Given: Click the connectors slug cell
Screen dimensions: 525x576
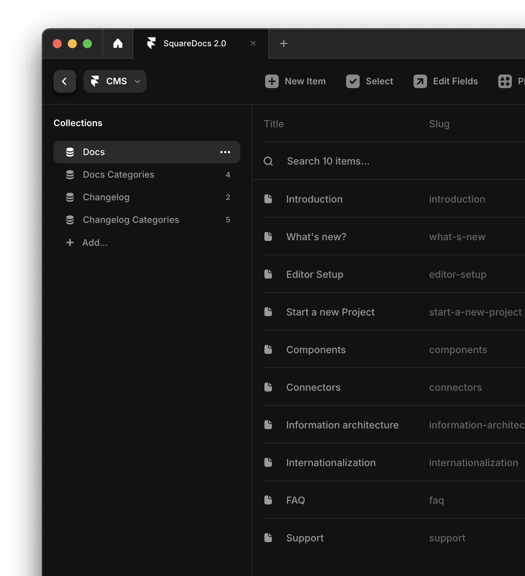Looking at the screenshot, I should pos(455,387).
